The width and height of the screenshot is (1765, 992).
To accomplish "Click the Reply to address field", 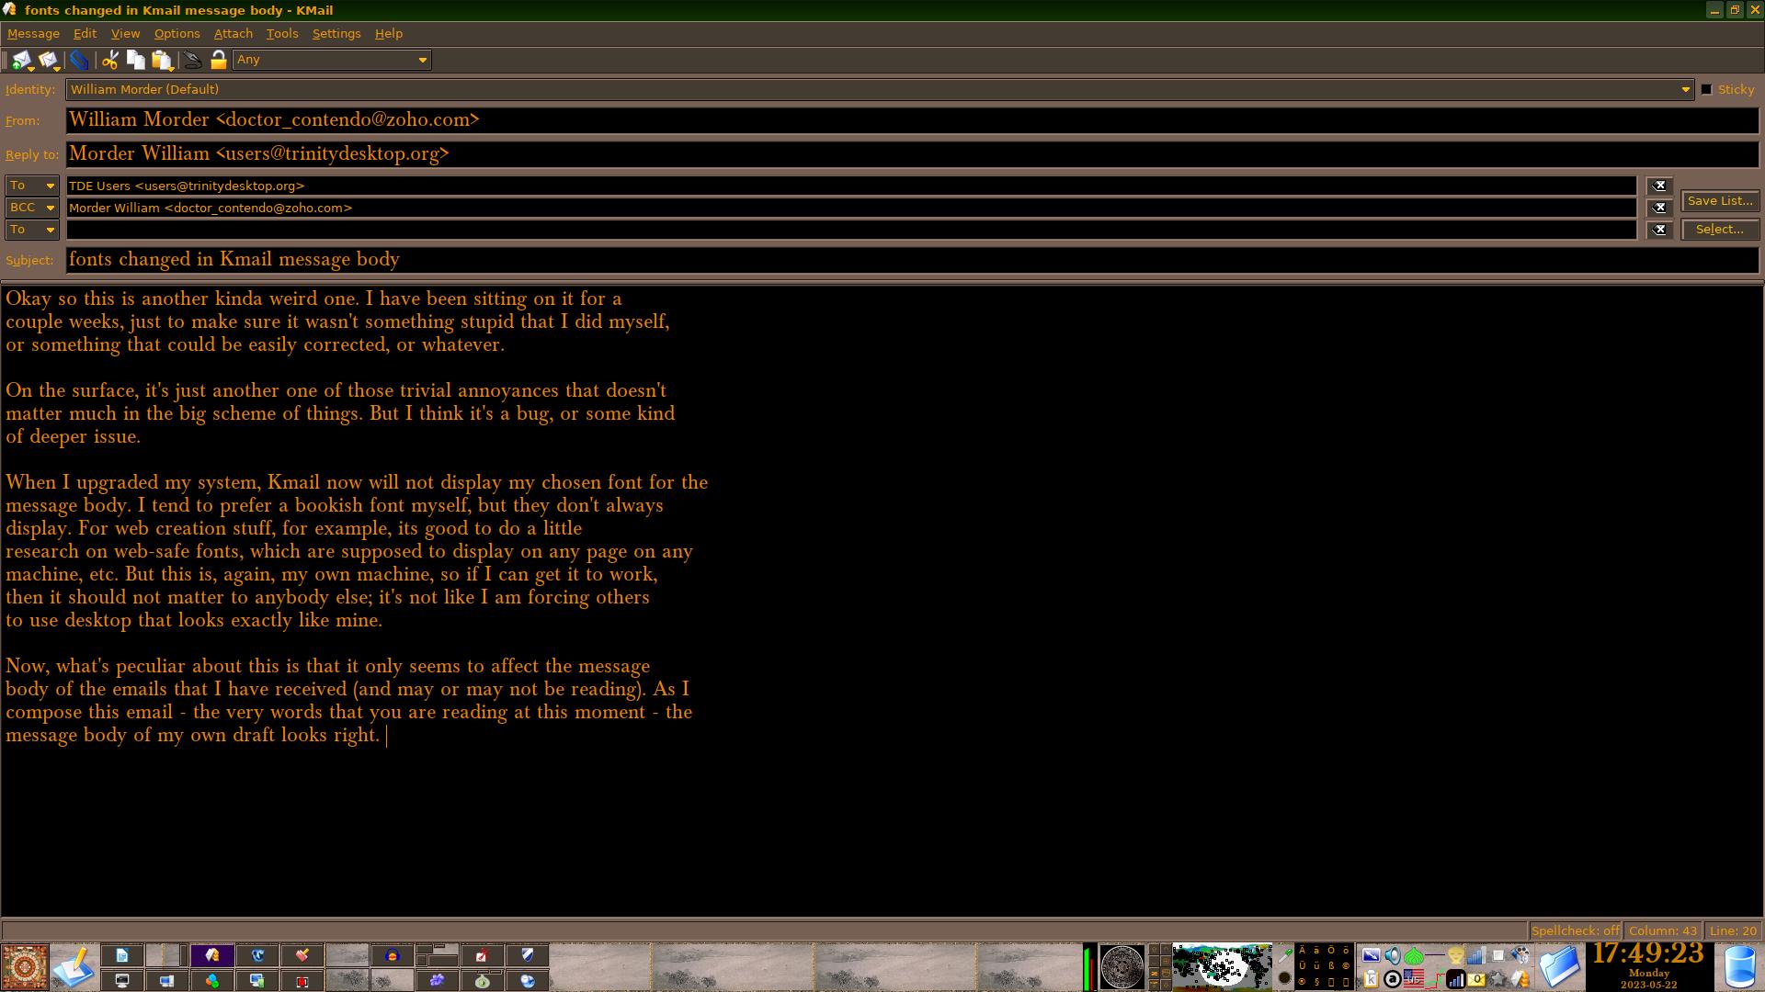I will (x=912, y=154).
